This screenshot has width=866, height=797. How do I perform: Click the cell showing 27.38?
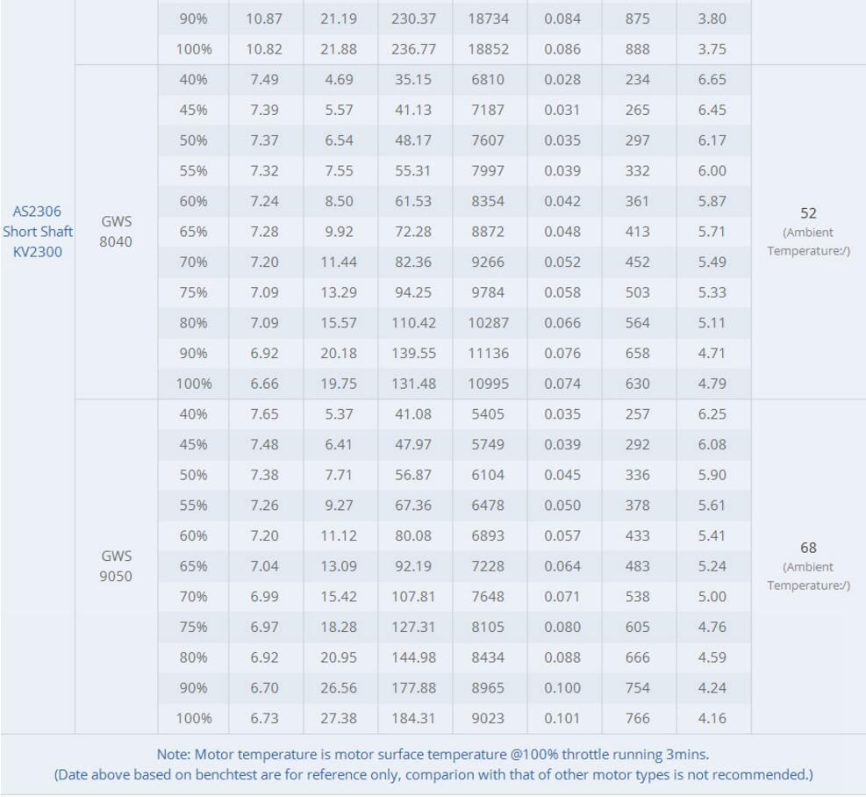pos(339,718)
